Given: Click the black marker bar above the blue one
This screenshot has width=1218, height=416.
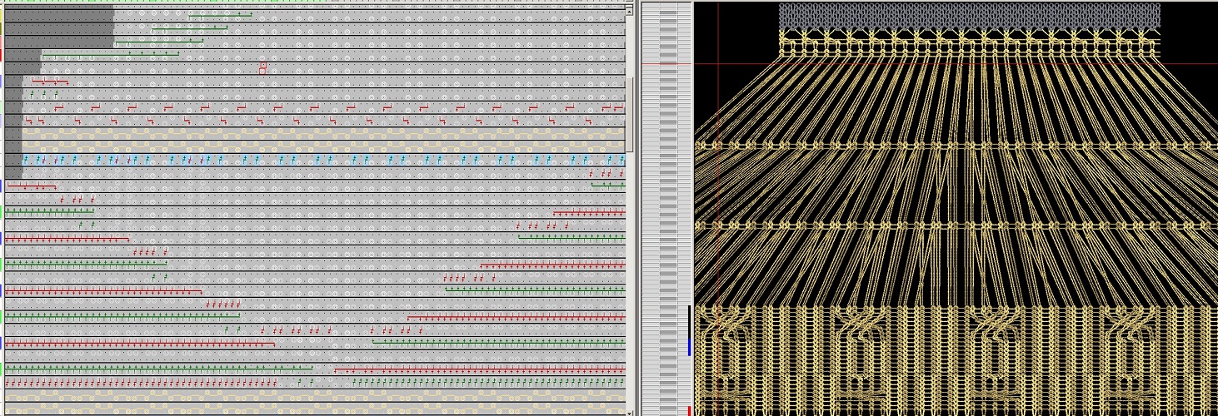Looking at the screenshot, I should (689, 320).
